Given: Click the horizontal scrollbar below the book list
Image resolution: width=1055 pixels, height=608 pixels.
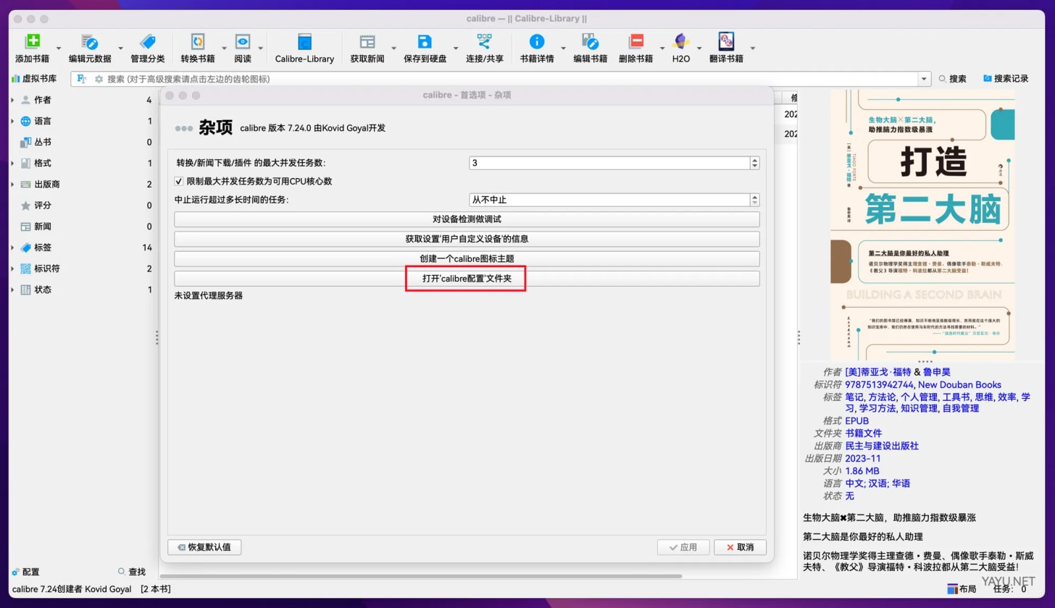Looking at the screenshot, I should [x=421, y=576].
